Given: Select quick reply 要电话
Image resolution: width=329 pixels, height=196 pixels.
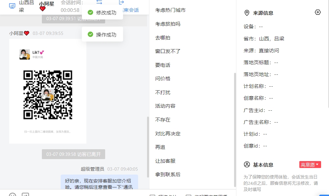Looking at the screenshot, I should 163,65.
